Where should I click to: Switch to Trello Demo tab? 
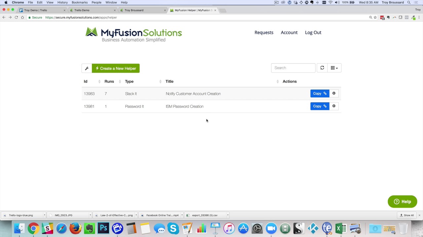pyautogui.click(x=93, y=10)
